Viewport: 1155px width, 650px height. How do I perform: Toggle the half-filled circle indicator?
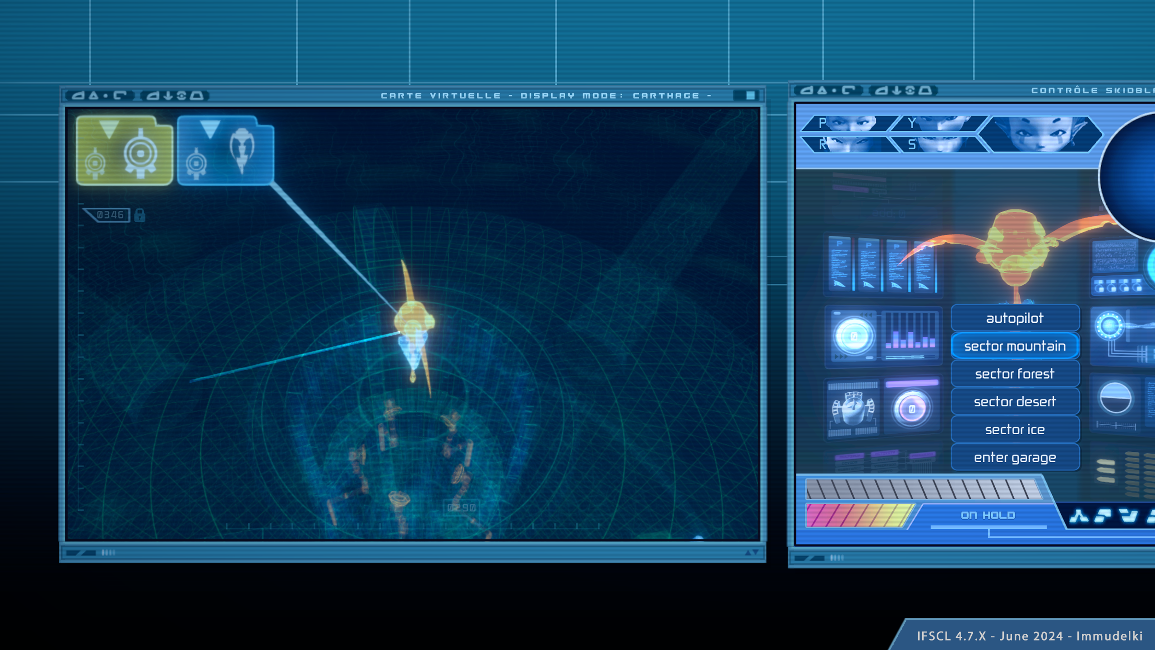(1116, 398)
